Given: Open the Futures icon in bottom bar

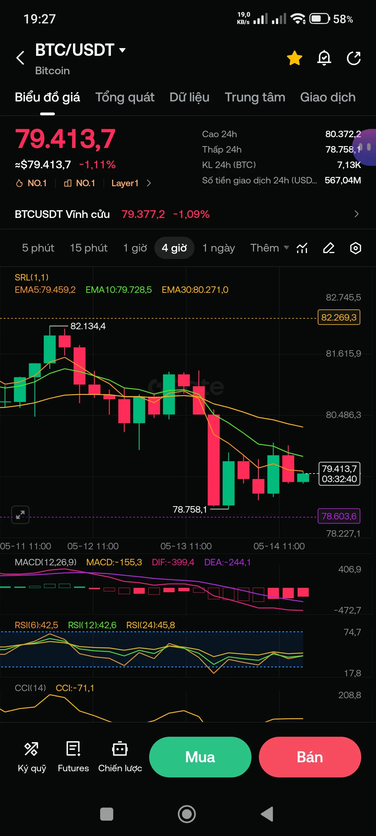Looking at the screenshot, I should point(73,757).
